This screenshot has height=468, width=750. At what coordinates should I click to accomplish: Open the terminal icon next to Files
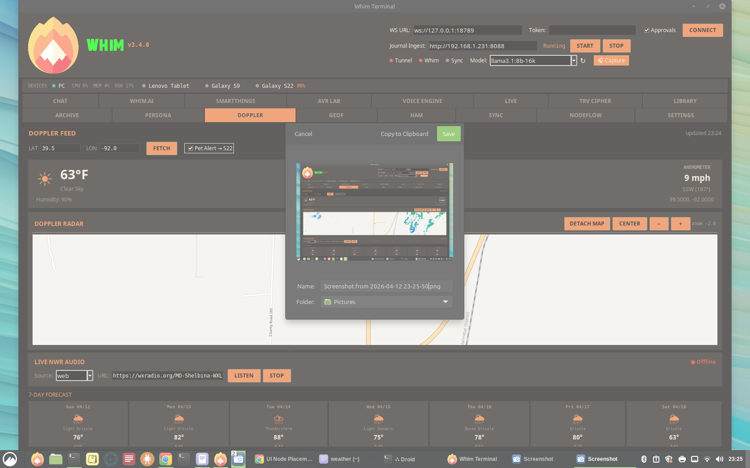point(74,459)
